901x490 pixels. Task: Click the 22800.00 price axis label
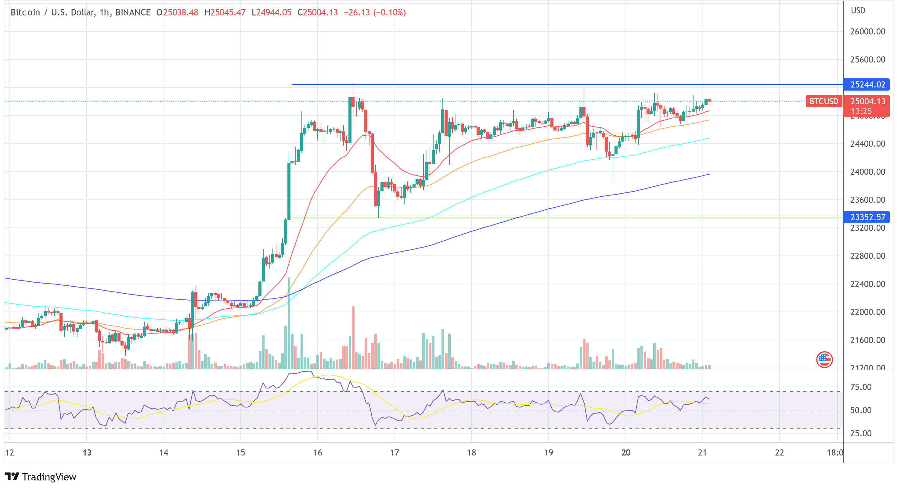(868, 256)
